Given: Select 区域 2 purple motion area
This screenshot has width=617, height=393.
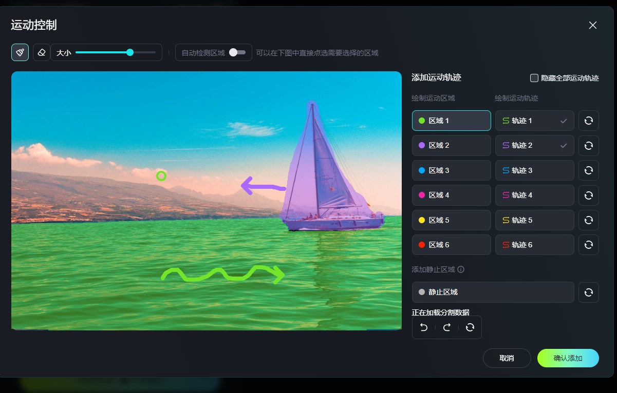Looking at the screenshot, I should [451, 145].
